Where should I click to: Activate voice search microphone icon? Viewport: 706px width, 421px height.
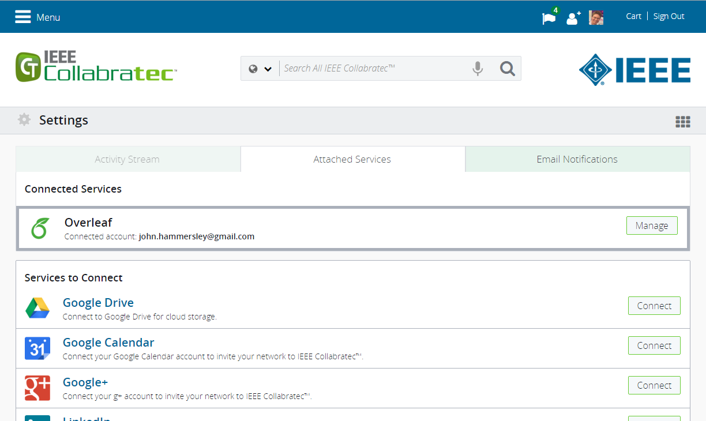[478, 69]
